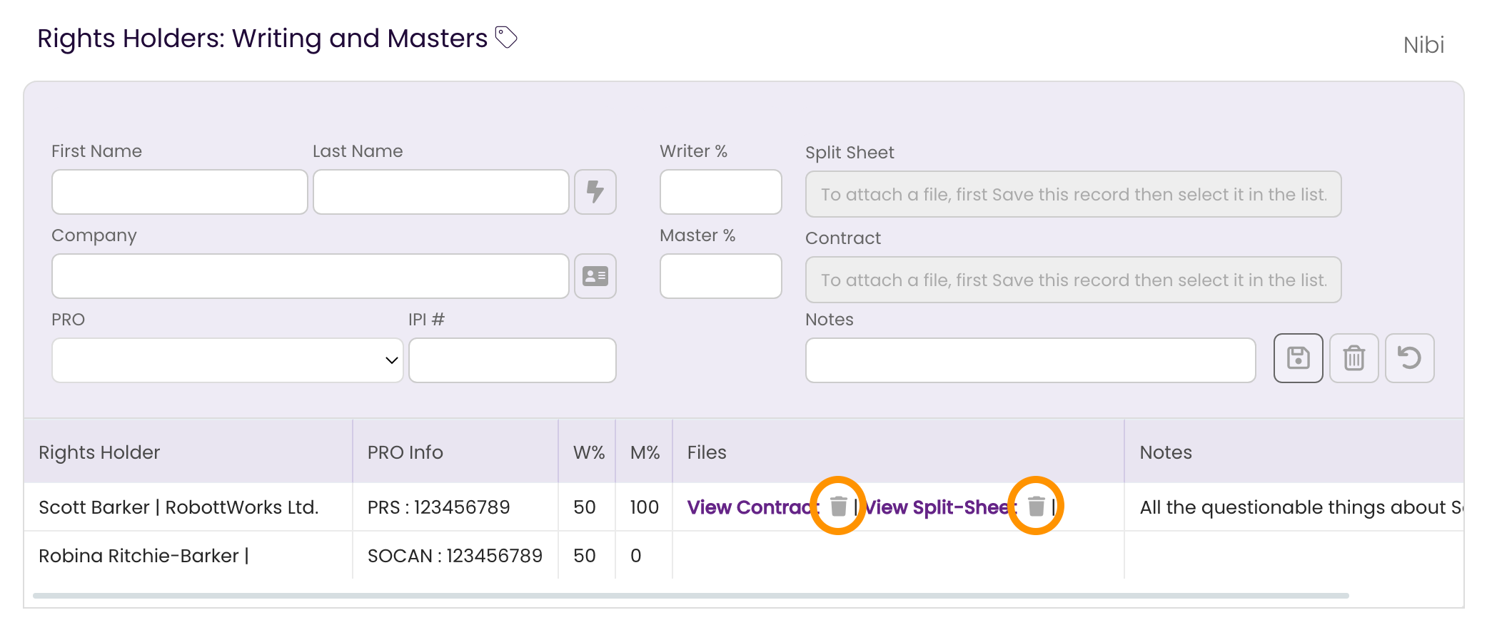Screen dimensions: 1487x635
Task: Delete the current rights holder record
Action: 1354,358
